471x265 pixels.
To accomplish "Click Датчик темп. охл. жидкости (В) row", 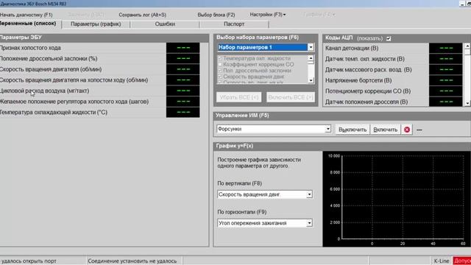I will pos(394,59).
